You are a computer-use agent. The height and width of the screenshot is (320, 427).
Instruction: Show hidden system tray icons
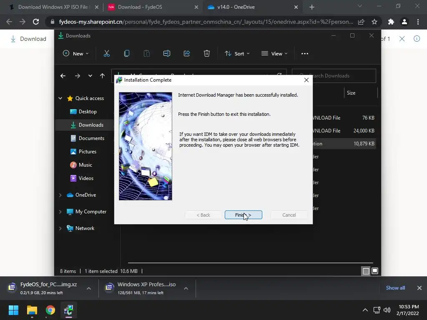[x=365, y=310]
